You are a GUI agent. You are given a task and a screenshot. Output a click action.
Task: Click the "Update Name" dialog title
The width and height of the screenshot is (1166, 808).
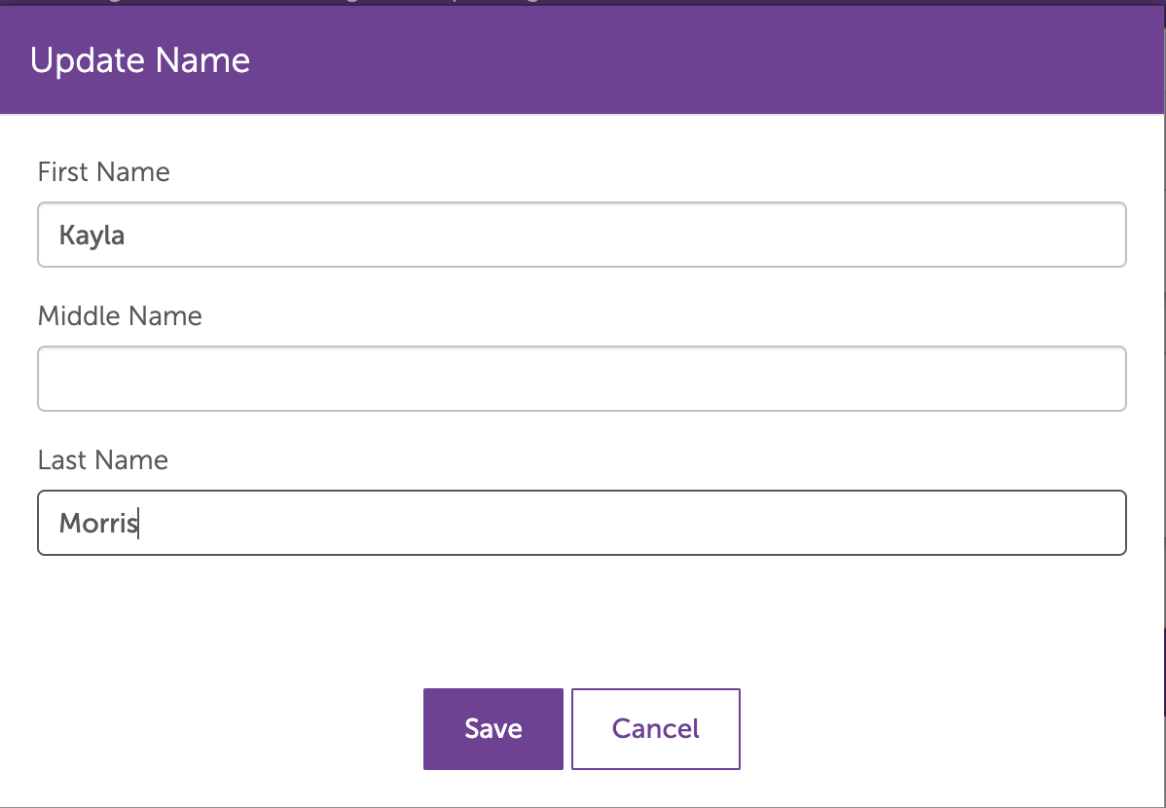pos(140,60)
